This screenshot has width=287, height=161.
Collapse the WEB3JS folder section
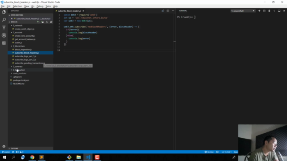click(14, 22)
